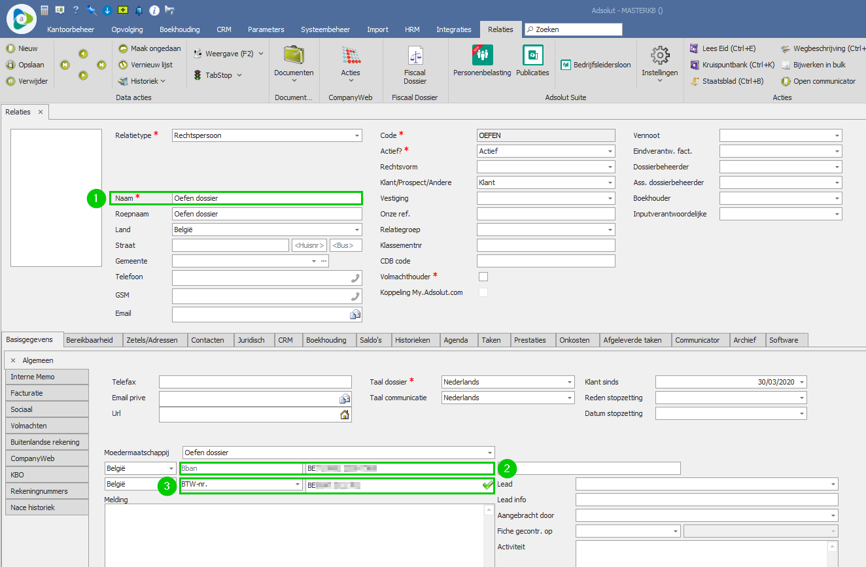
Task: Toggle the Volmachthouder checkbox
Action: [x=483, y=277]
